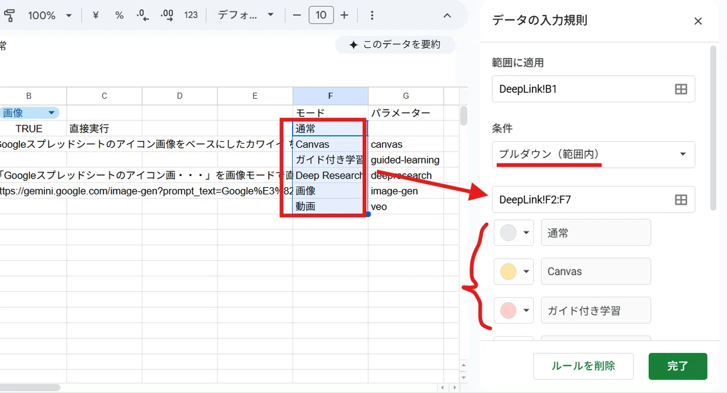Click the canvas parameter cell
Viewport: 727px width, 393px height.
(x=406, y=144)
